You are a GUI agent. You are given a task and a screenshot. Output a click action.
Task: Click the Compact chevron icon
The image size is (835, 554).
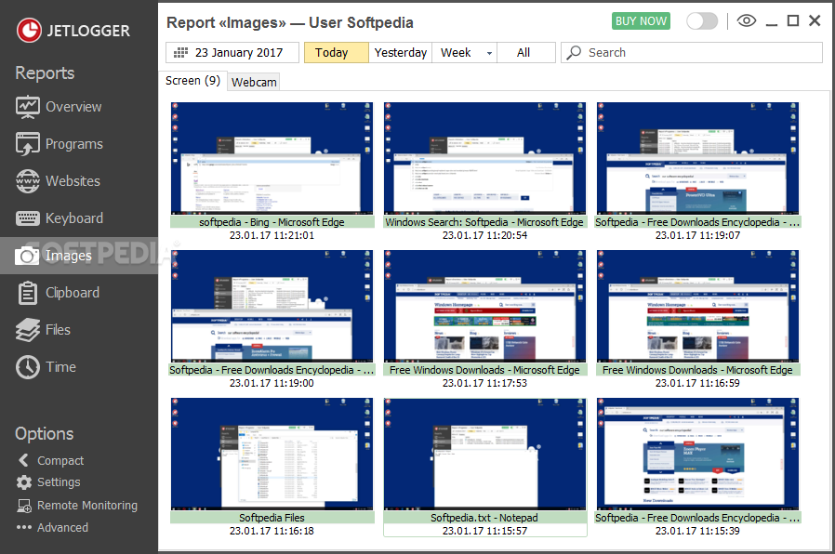pyautogui.click(x=23, y=460)
